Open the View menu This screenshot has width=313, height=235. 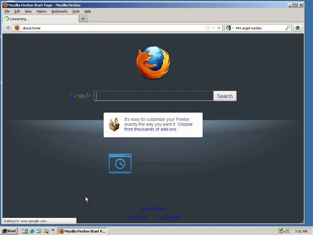pos(28,11)
